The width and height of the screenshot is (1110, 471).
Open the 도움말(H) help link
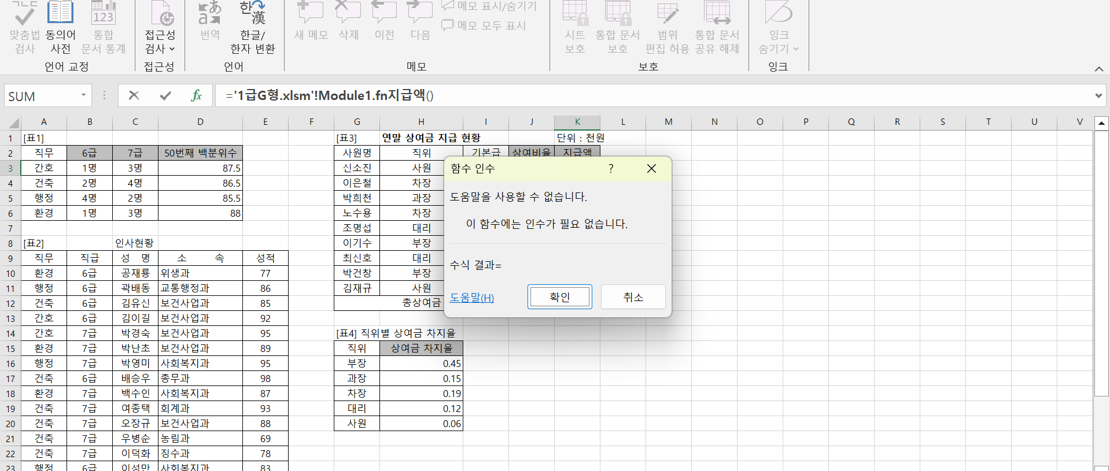click(x=472, y=298)
